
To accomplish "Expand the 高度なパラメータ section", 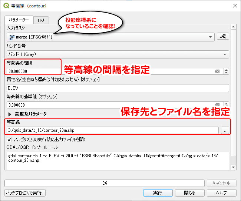I will (10, 114).
